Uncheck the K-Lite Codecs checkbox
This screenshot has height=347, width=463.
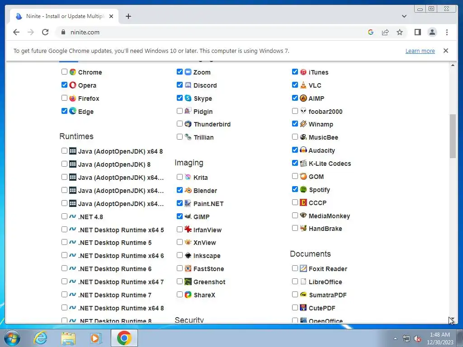pyautogui.click(x=295, y=163)
